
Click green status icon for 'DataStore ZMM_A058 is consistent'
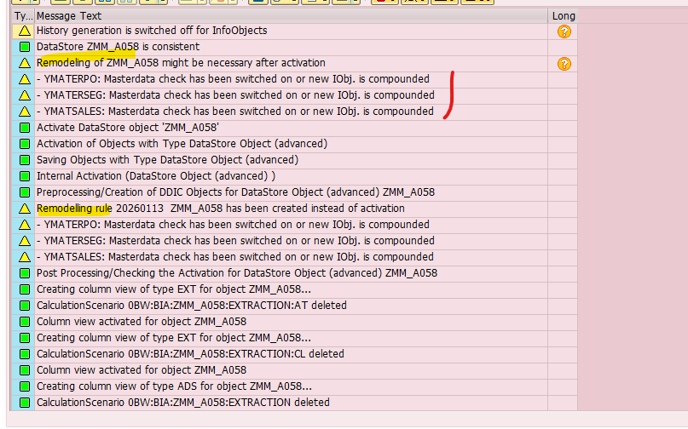[x=25, y=47]
